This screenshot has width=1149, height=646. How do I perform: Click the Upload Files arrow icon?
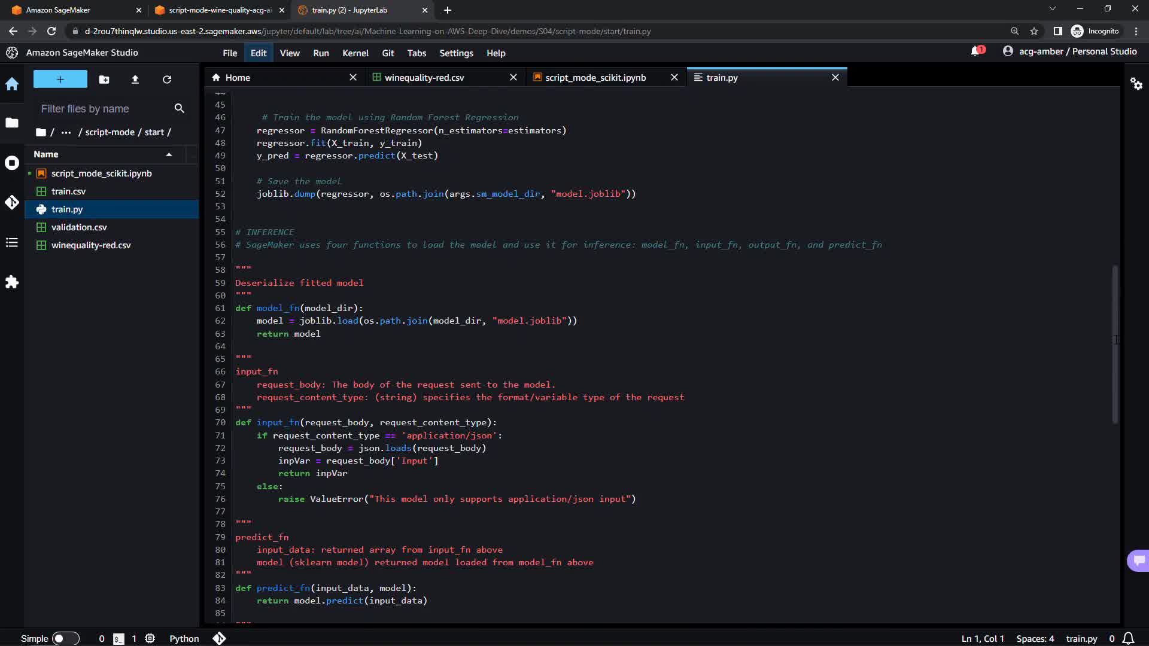(135, 80)
